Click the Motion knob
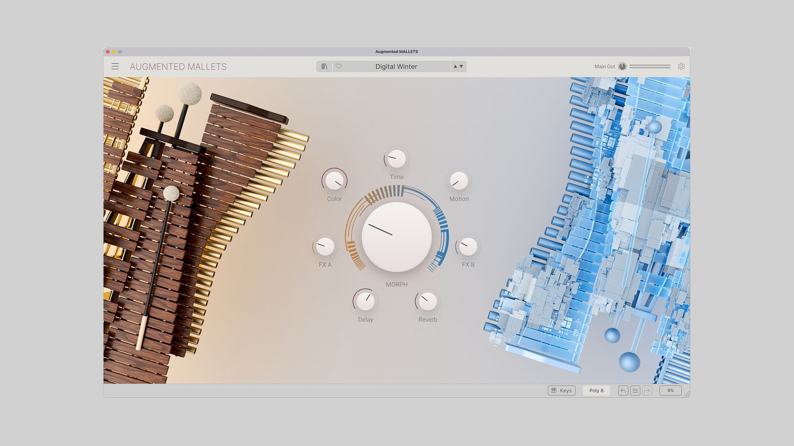 click(459, 181)
